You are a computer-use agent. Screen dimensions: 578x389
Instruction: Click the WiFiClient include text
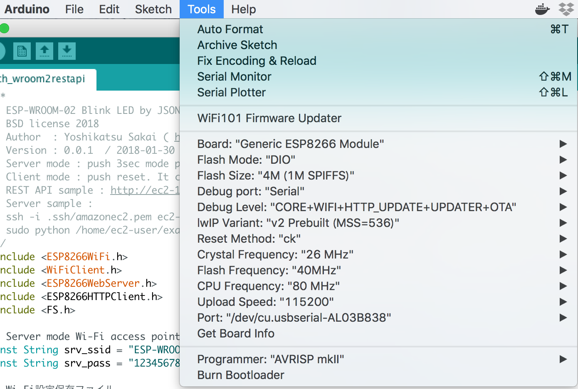(76, 270)
